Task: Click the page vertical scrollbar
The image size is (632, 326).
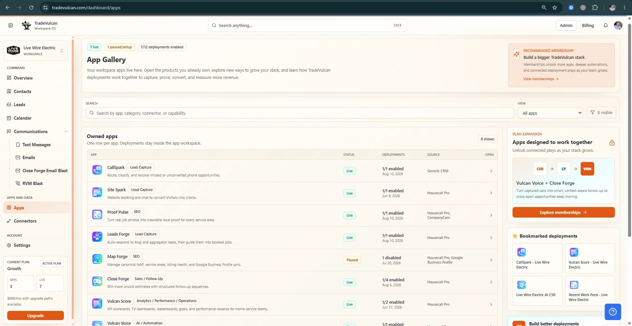Action: tap(629, 130)
